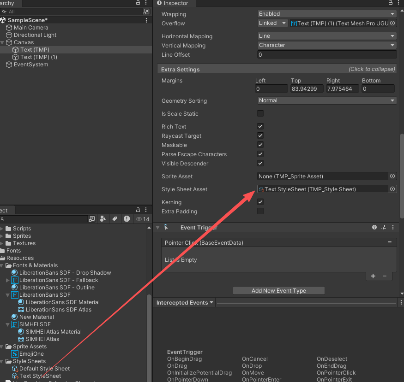Enable Extra Padding checkbox
404x382 pixels.
point(260,211)
